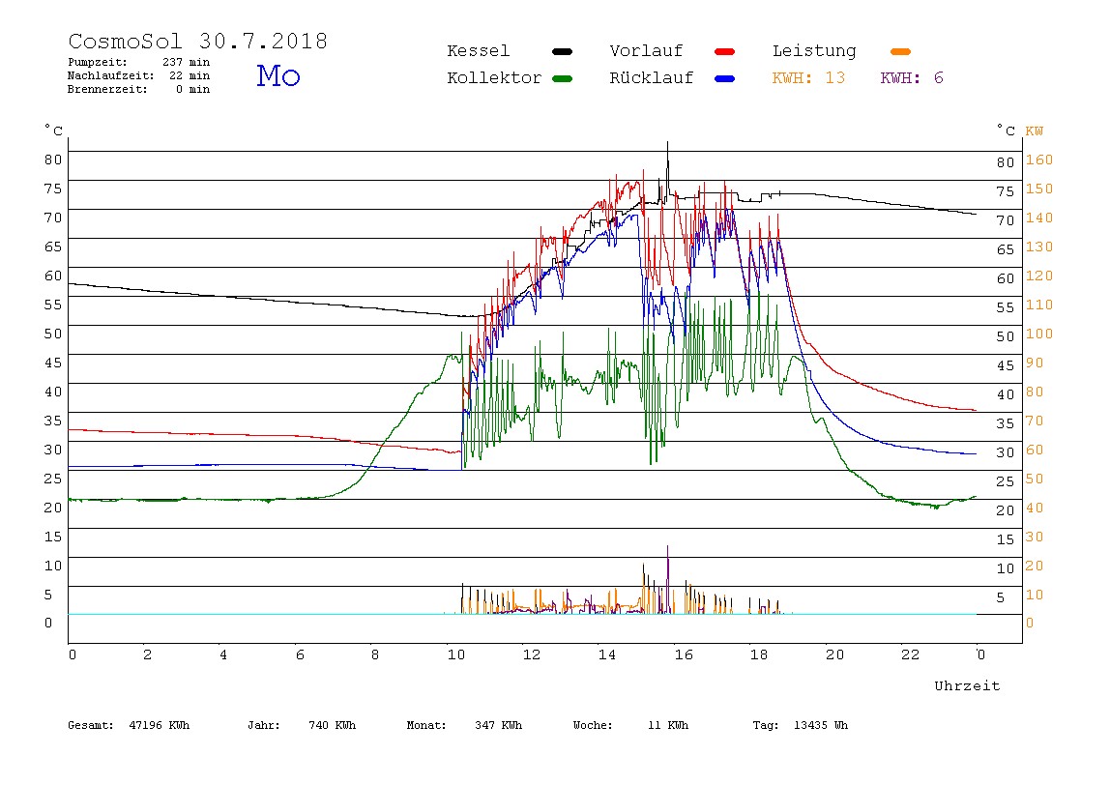
Task: Click the red Vorlauf legend swatch
Action: (x=725, y=51)
